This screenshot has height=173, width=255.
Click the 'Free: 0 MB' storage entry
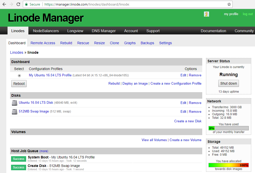[x=219, y=155]
